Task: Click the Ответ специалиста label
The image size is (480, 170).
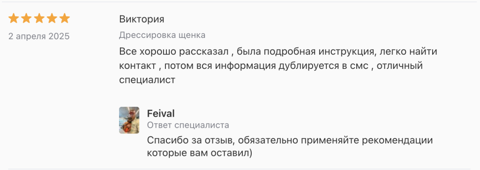Action: pyautogui.click(x=188, y=125)
